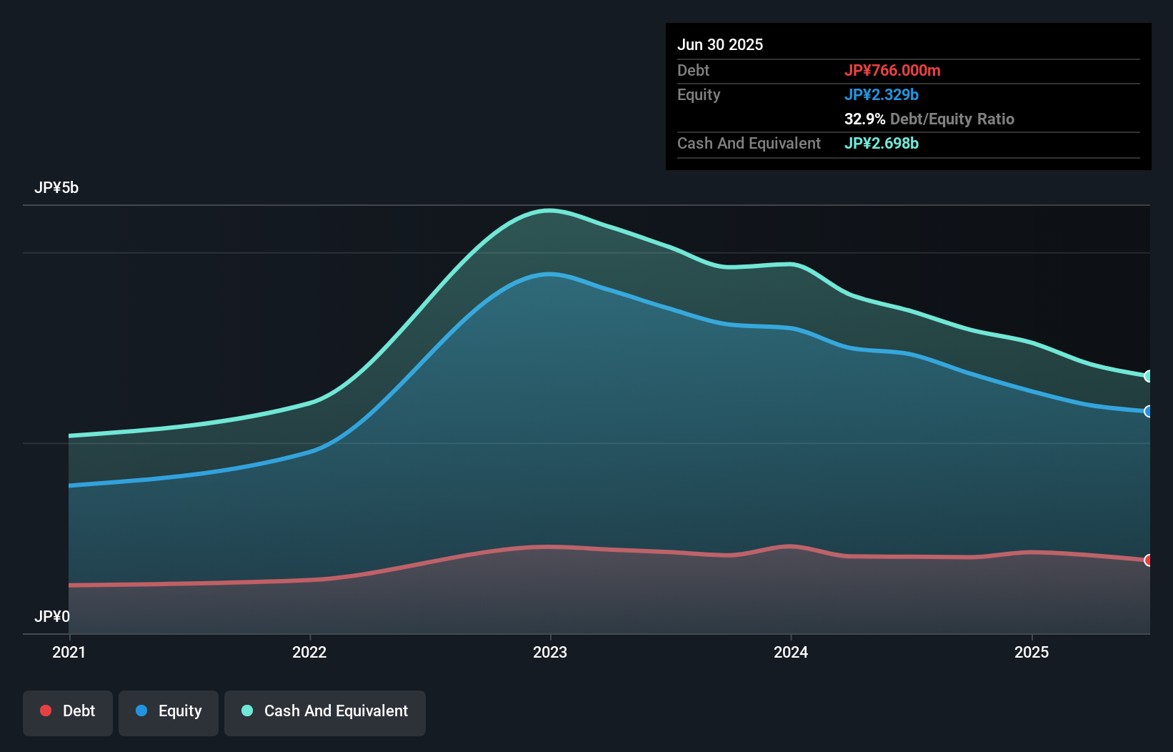Select the red debt endpoint marker on chart edge

pyautogui.click(x=1148, y=560)
